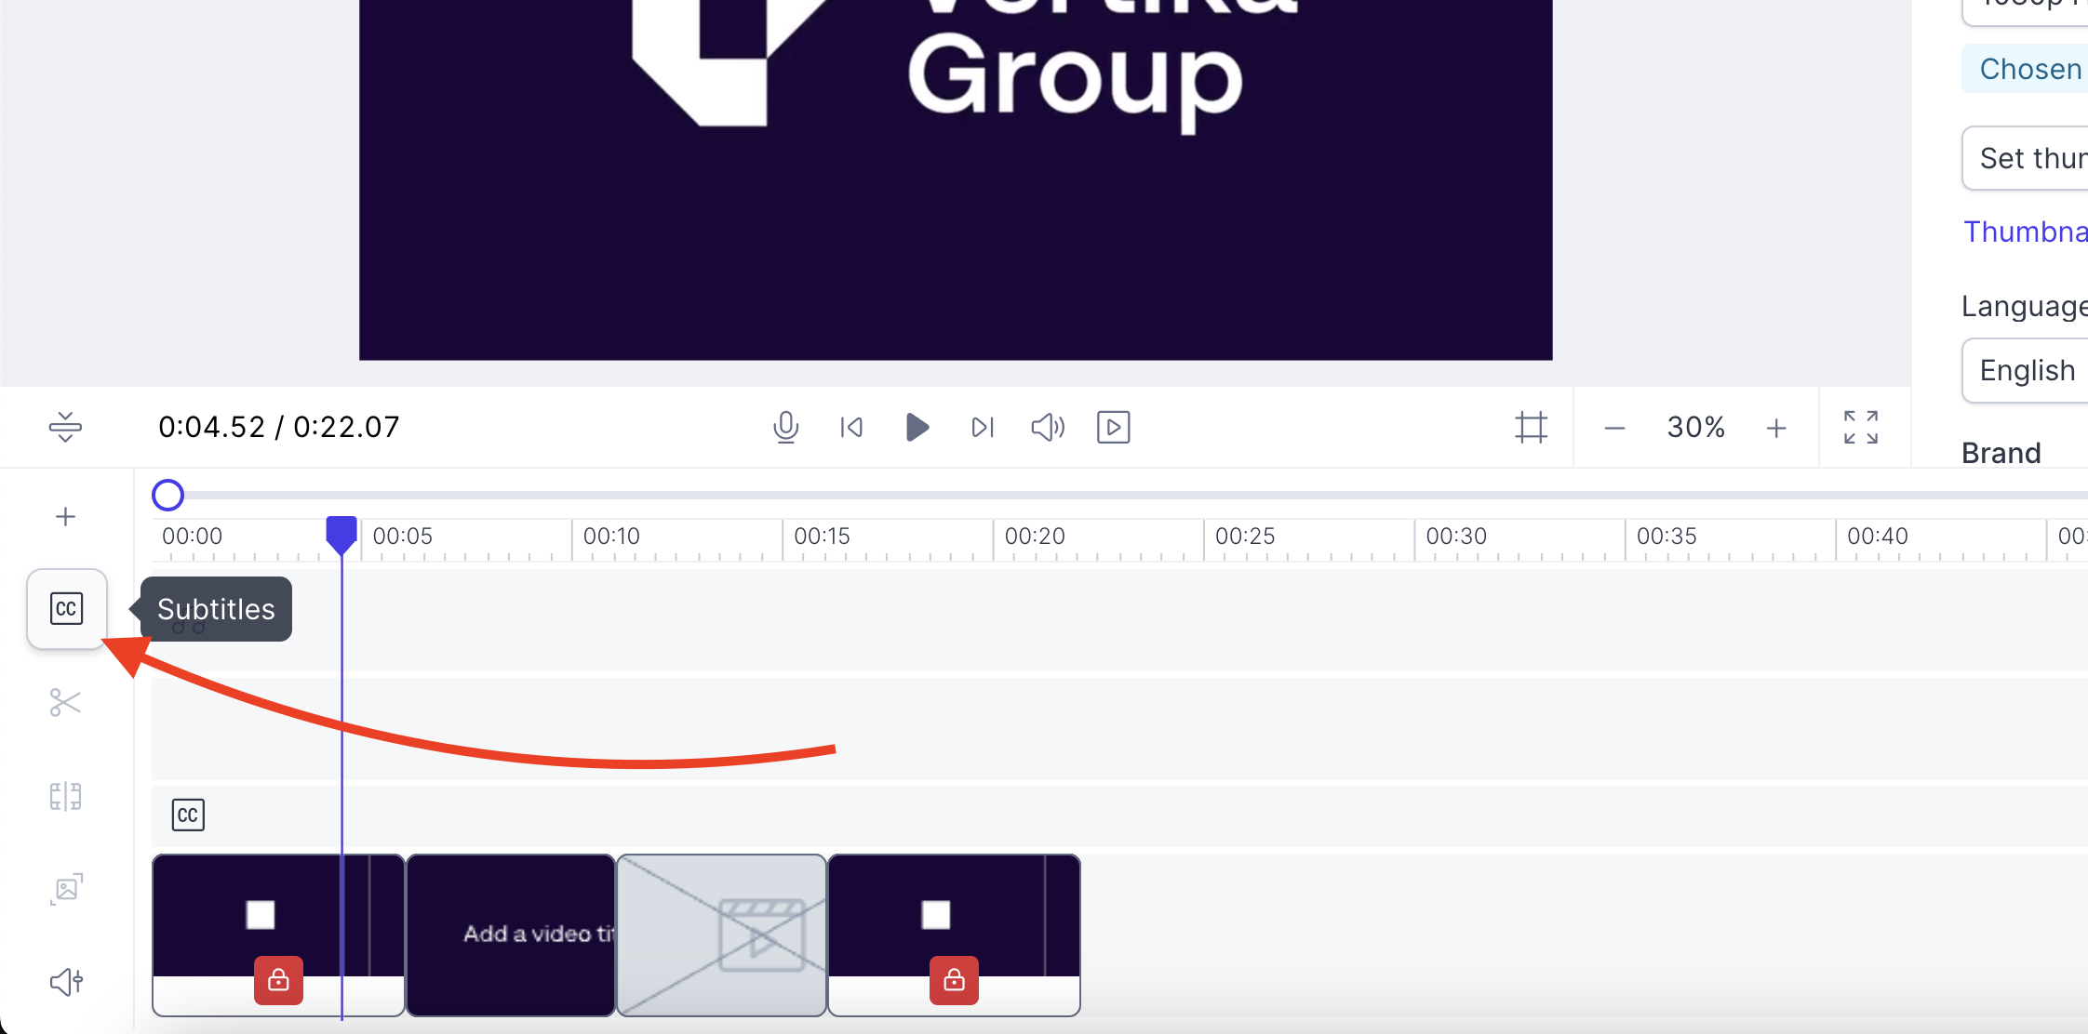This screenshot has height=1034, width=2088.
Task: Click the timeline scroll handle circle
Action: tap(167, 495)
